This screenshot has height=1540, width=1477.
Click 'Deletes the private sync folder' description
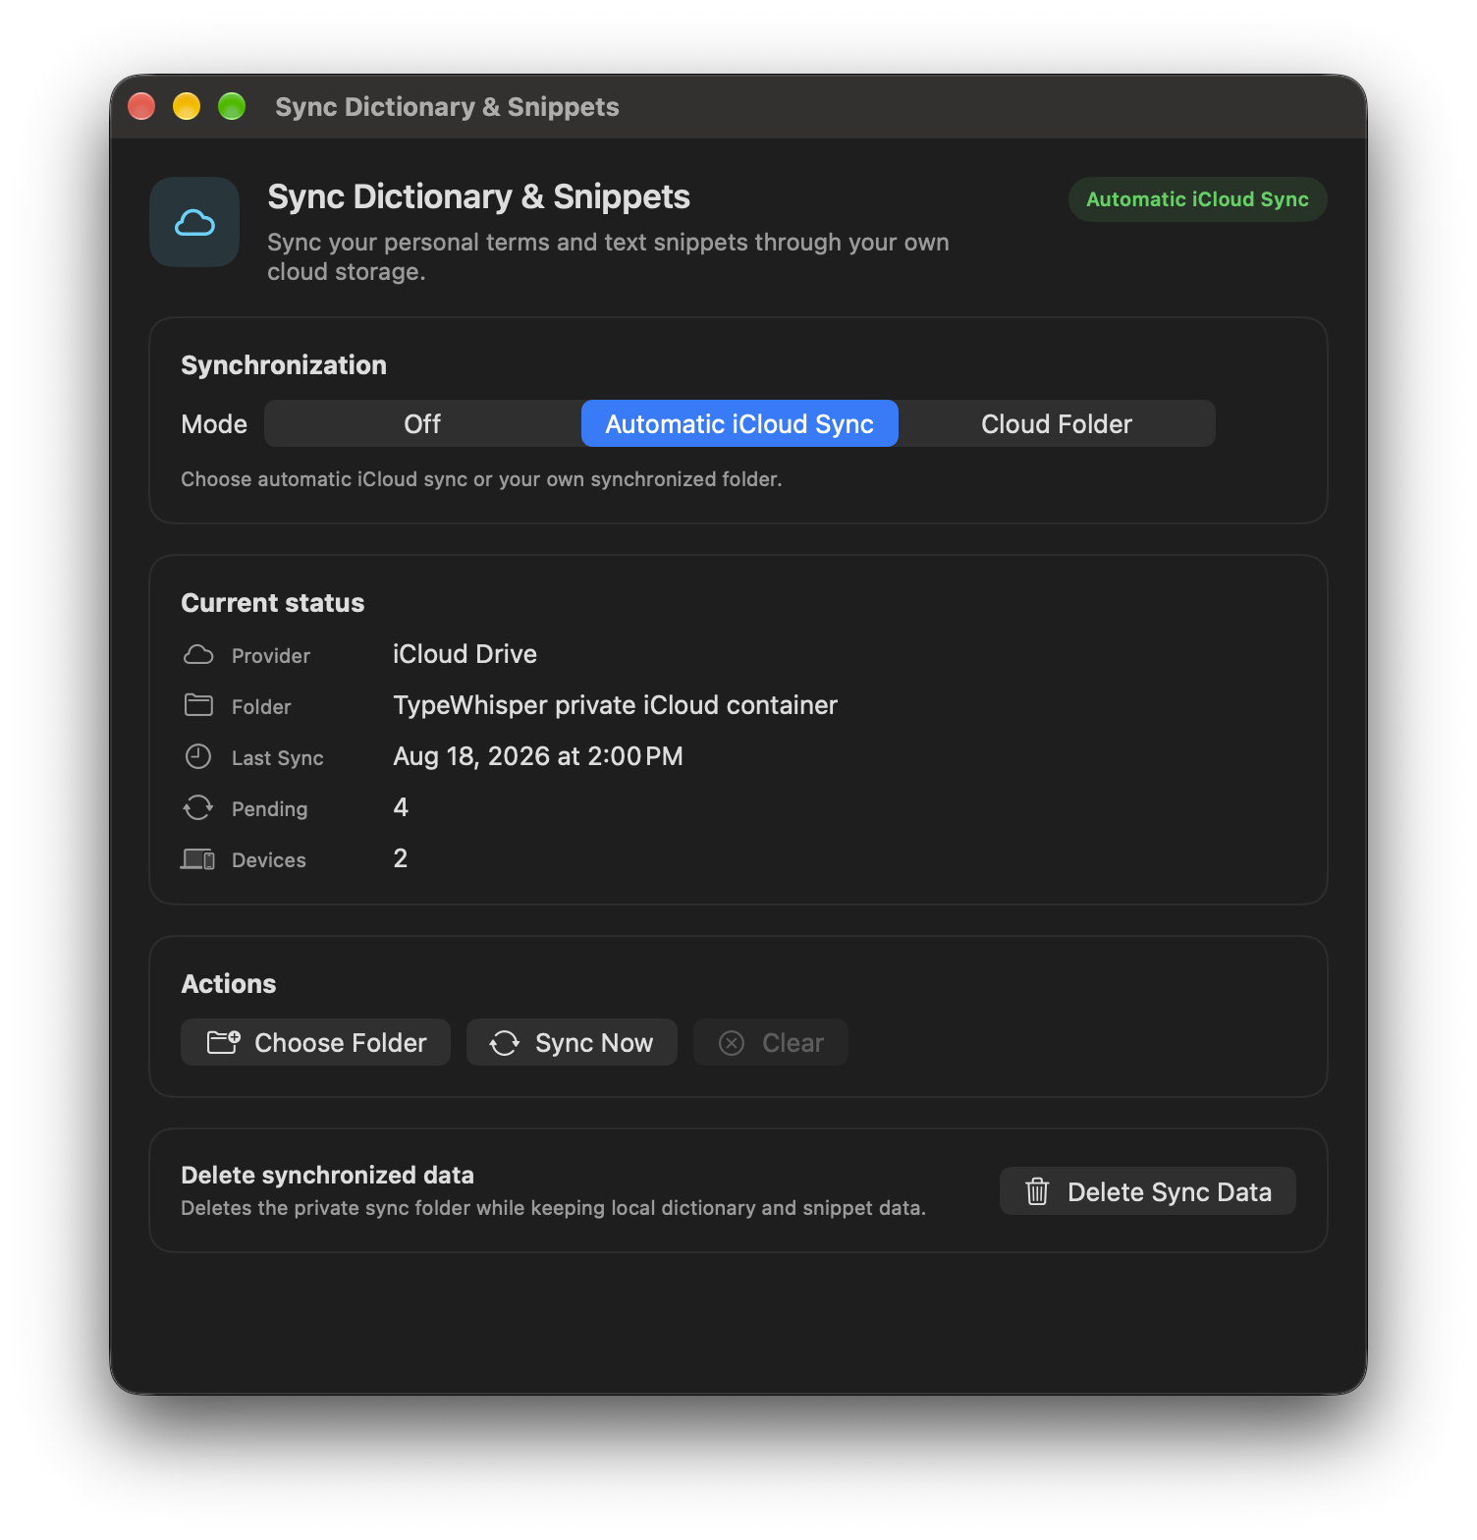[554, 1208]
